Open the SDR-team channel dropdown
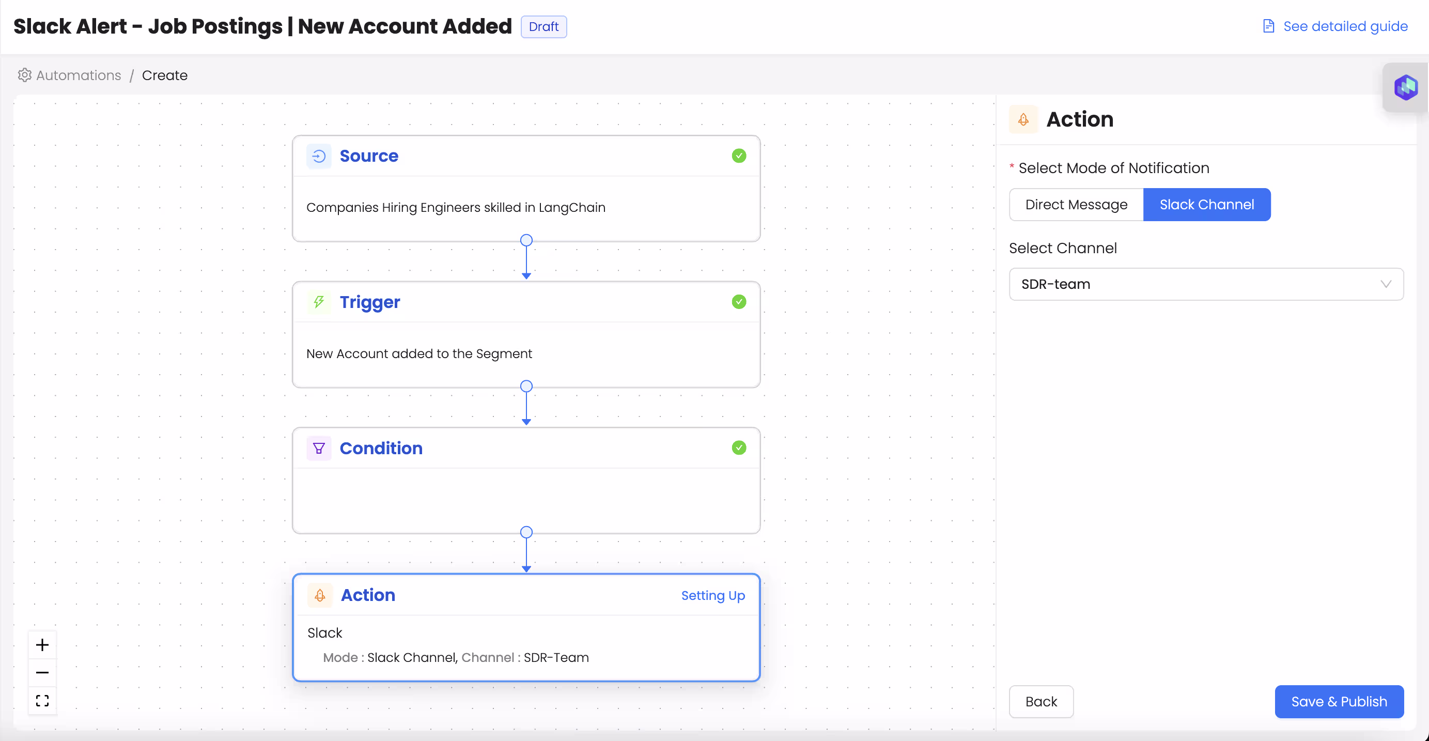Image resolution: width=1429 pixels, height=741 pixels. click(1206, 284)
